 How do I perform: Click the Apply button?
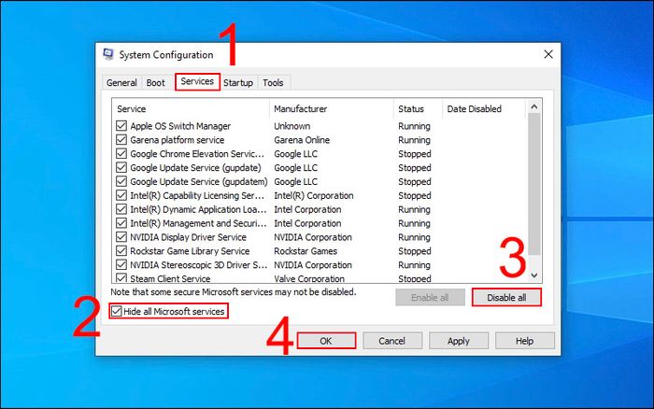click(x=459, y=341)
